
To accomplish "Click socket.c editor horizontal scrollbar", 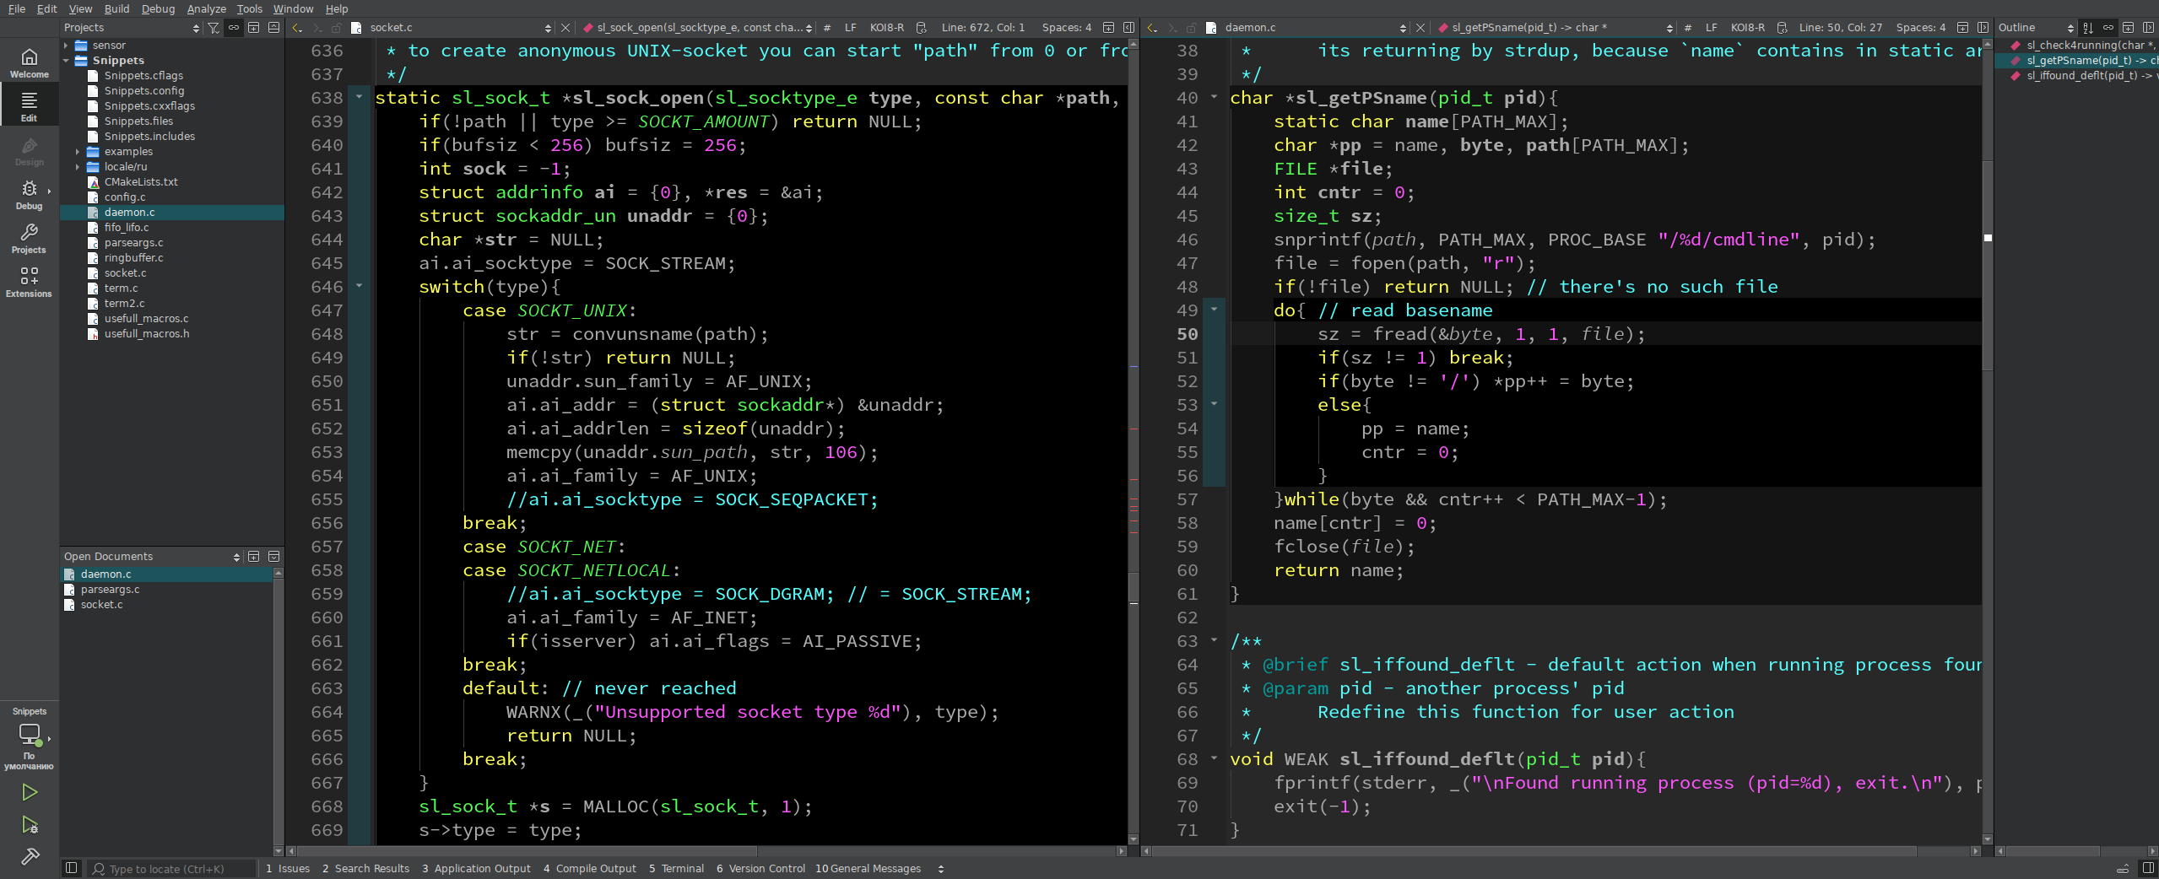I will pos(523,851).
